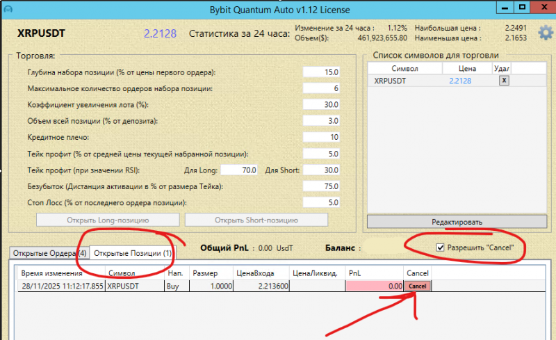Edit maximum orders count field 6
Viewport: 556px width, 340px height.
click(321, 88)
